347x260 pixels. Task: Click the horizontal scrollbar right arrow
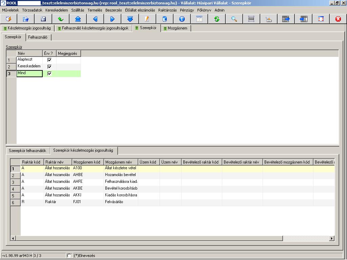point(332,238)
